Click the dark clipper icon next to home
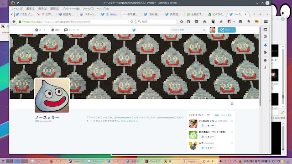The image size is (292, 164). point(213,21)
